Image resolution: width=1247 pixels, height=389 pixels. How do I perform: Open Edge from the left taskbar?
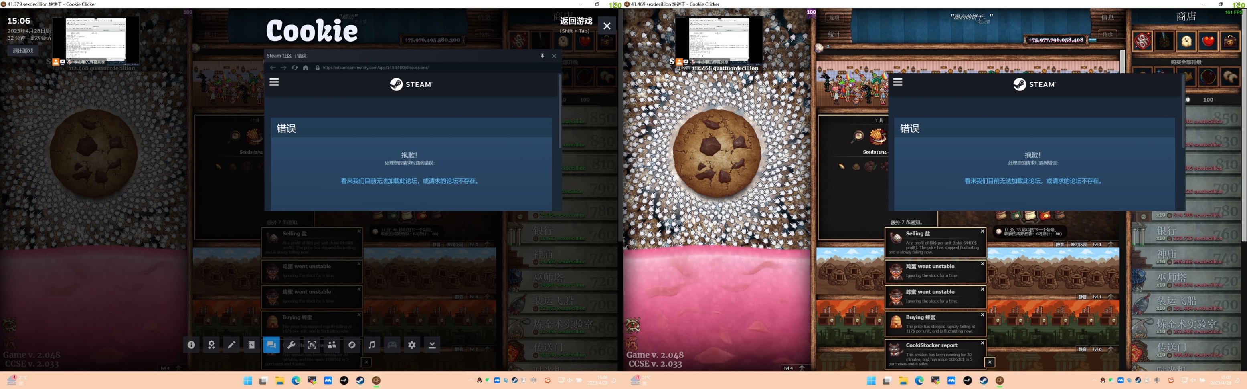(x=296, y=381)
